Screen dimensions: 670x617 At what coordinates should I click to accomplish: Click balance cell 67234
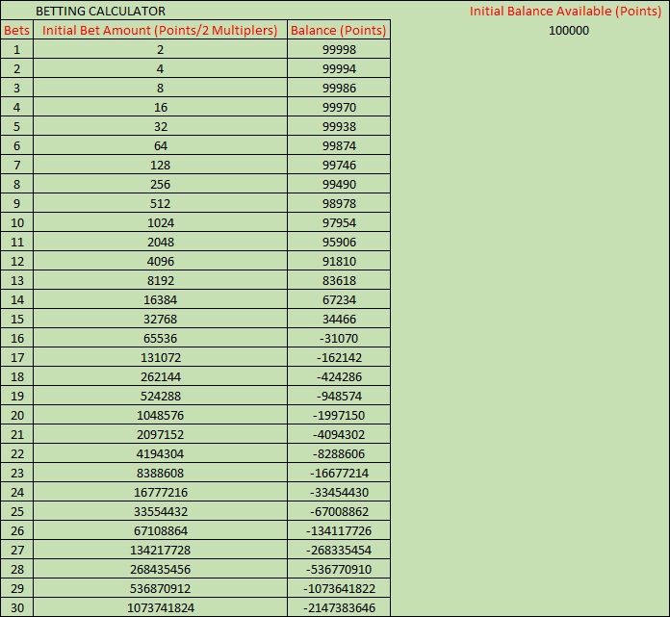[x=339, y=299]
